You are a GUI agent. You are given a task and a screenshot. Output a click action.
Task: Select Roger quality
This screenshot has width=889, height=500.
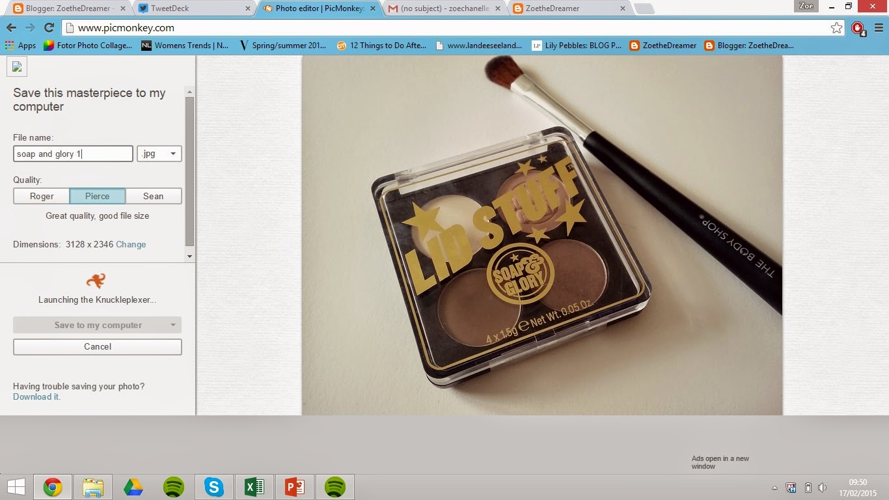coord(42,196)
